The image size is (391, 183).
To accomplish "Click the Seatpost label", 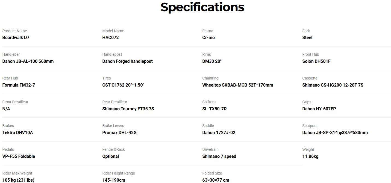I will point(310,126).
